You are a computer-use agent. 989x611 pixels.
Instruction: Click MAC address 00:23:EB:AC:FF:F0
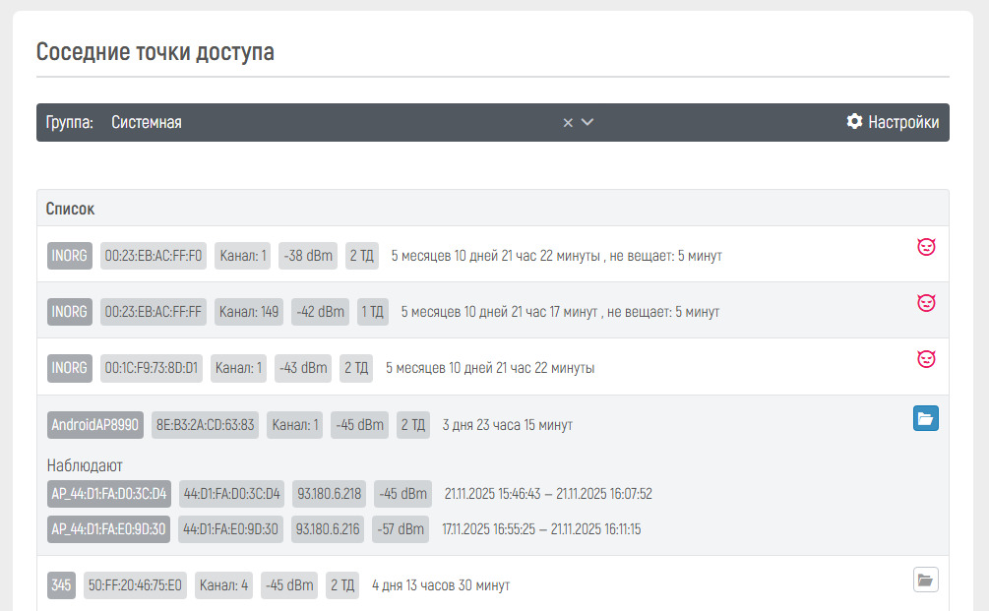[154, 256]
